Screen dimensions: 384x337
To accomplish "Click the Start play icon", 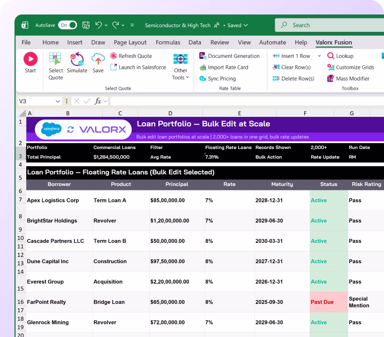I will (x=30, y=59).
